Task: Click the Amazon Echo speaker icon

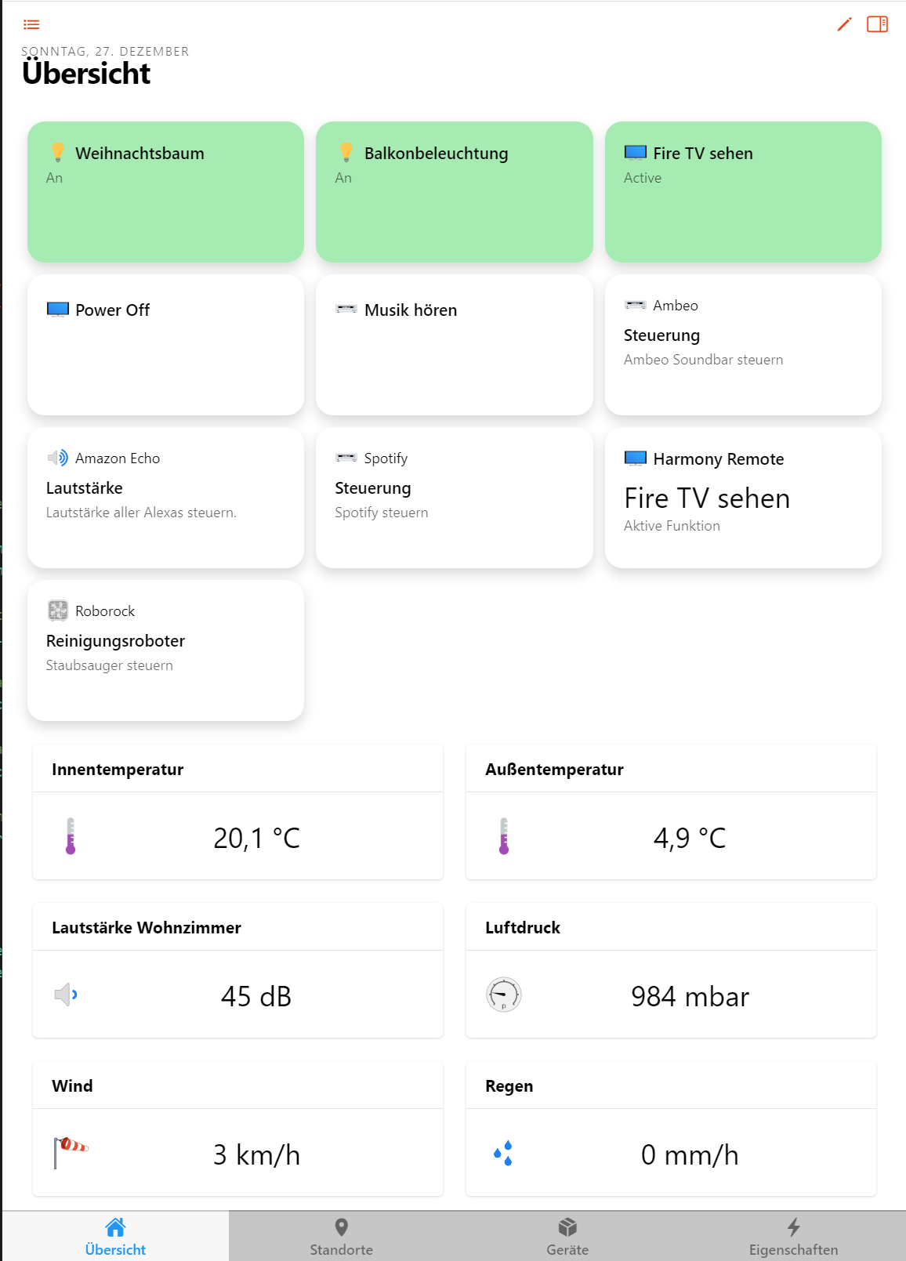Action: click(x=58, y=458)
